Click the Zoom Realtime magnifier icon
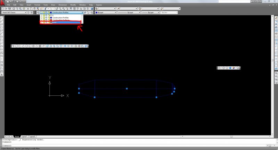The image size is (278, 150). [60, 9]
